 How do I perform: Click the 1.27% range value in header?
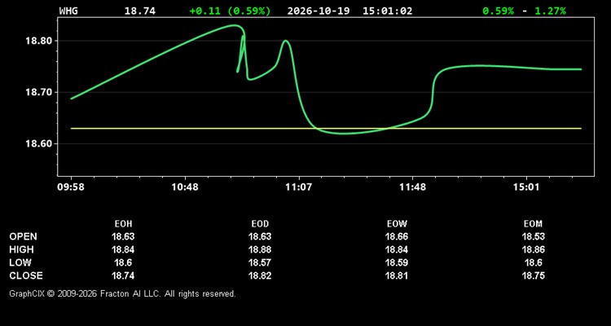[550, 11]
